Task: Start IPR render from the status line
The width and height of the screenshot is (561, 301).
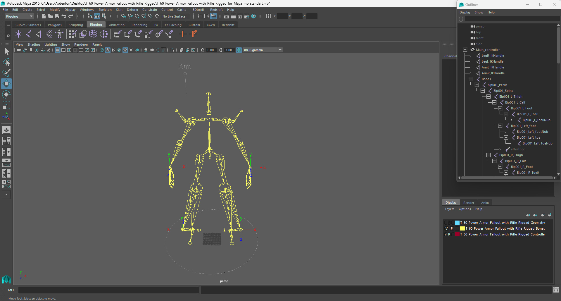Action: 240,16
